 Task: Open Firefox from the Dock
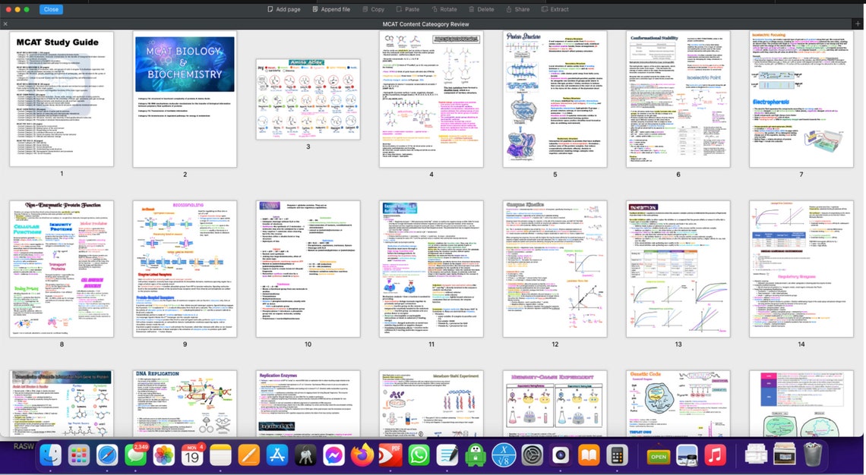click(x=362, y=456)
